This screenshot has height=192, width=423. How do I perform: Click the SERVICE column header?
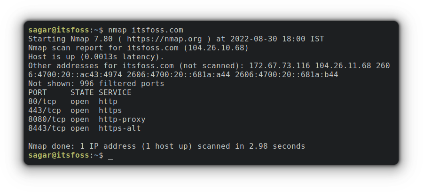tap(115, 92)
